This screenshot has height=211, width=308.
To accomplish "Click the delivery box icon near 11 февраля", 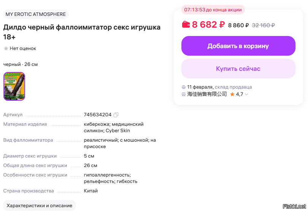I will [184, 87].
